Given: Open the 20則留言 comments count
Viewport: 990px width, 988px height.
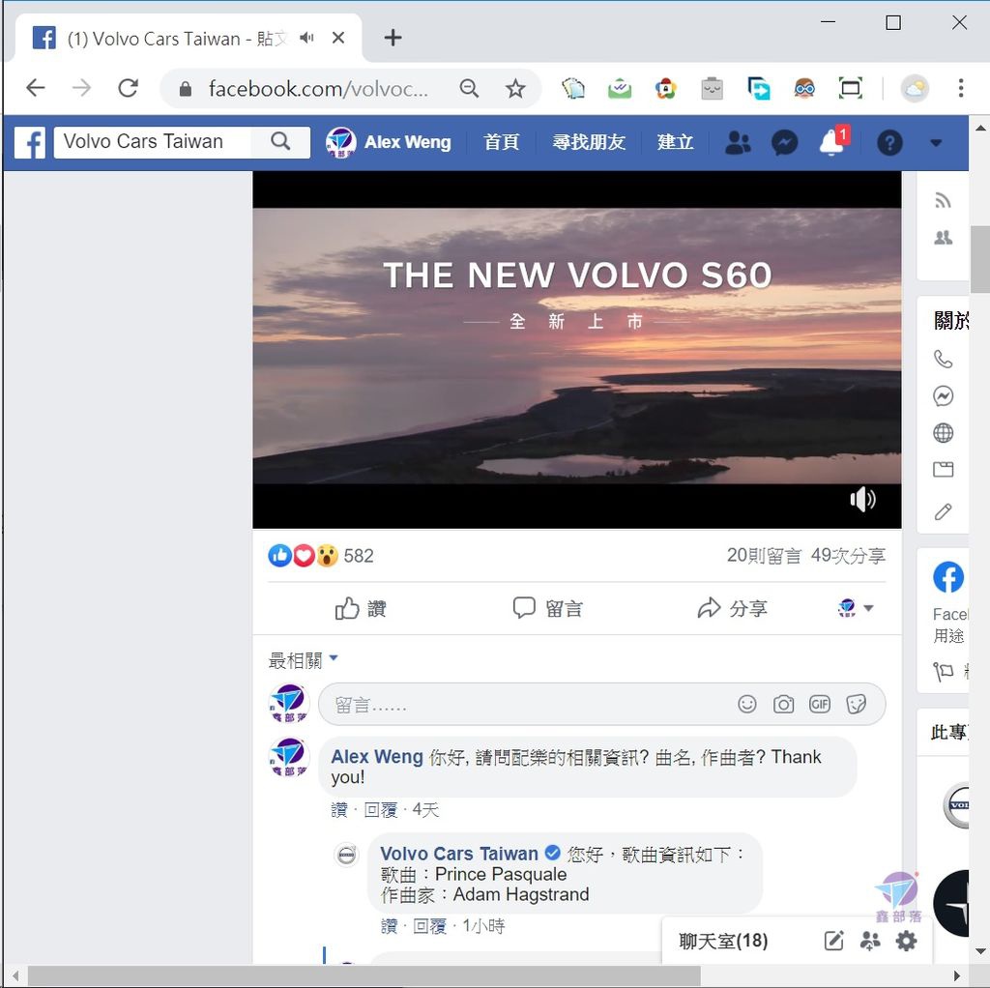Looking at the screenshot, I should tap(764, 556).
